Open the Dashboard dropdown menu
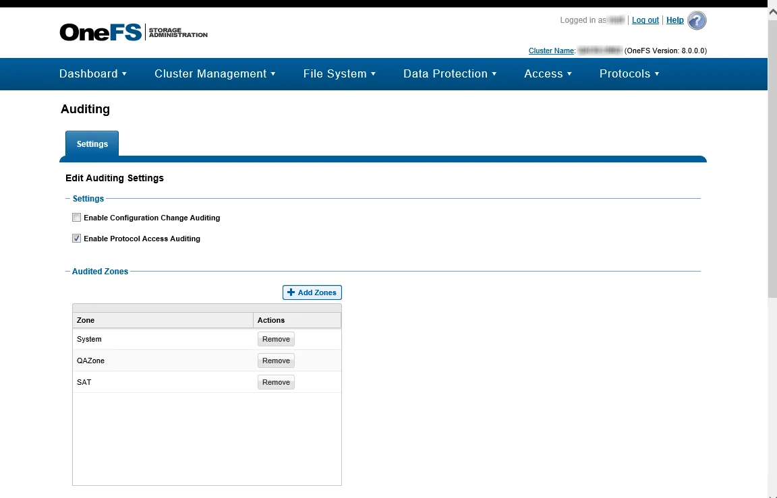 pos(93,73)
